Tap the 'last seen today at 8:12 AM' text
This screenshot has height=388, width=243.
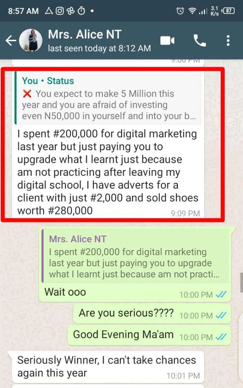click(99, 48)
